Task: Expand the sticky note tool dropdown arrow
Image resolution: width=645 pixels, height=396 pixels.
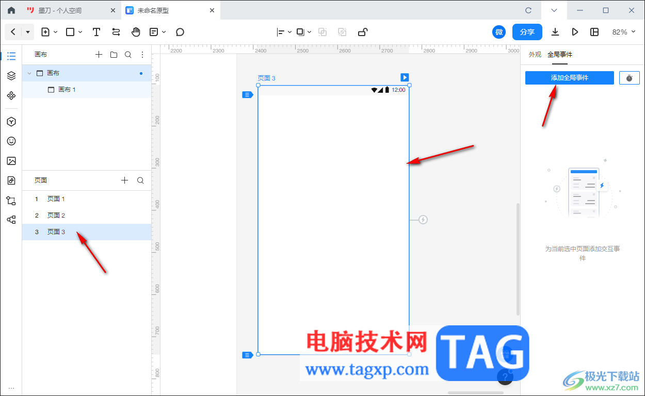Action: click(164, 32)
